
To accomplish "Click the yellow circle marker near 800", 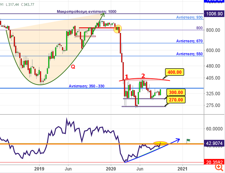I will [x=118, y=28].
